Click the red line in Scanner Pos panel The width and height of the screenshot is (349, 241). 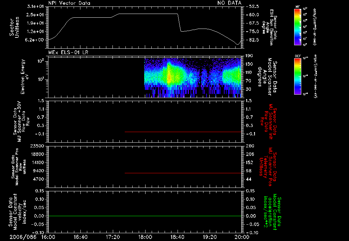tap(183, 173)
